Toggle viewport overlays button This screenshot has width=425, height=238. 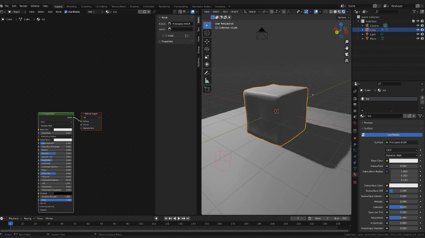tap(316, 11)
